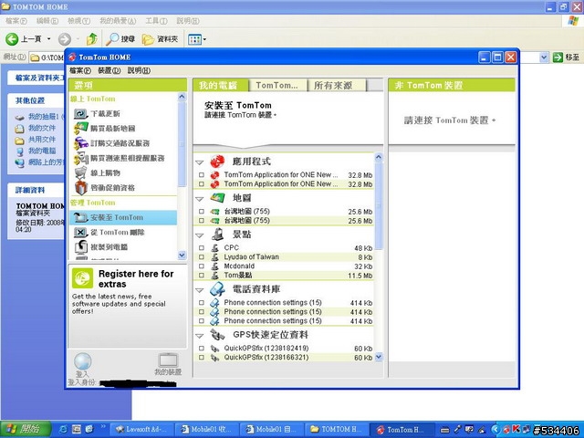Switch to TomTom... tab
This screenshot has width=584, height=438.
[x=277, y=85]
